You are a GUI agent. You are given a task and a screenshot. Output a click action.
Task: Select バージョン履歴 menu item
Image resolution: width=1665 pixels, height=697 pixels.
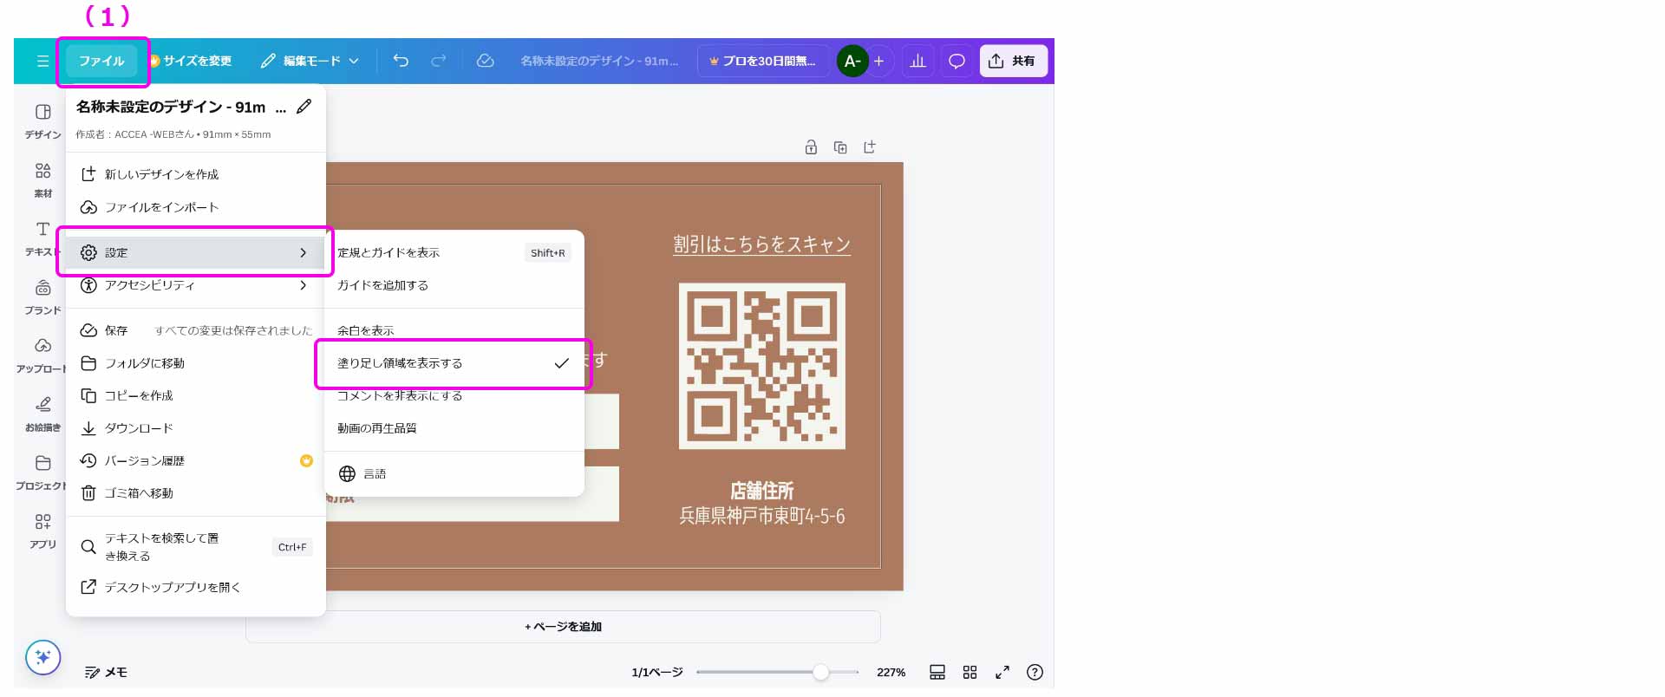[x=196, y=460]
